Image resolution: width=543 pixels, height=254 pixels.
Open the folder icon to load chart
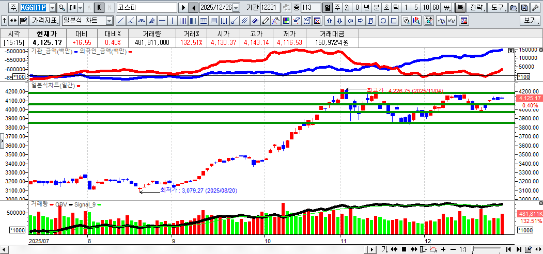pyautogui.click(x=514, y=8)
